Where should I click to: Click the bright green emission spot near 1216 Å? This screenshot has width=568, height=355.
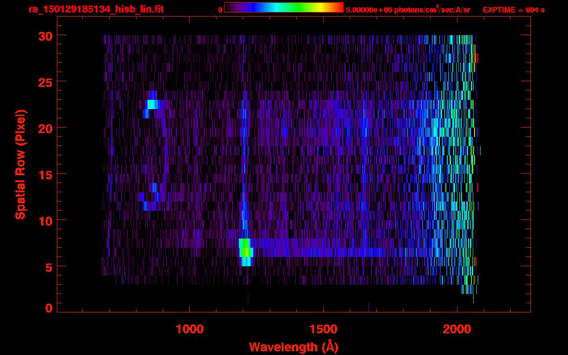tap(246, 252)
